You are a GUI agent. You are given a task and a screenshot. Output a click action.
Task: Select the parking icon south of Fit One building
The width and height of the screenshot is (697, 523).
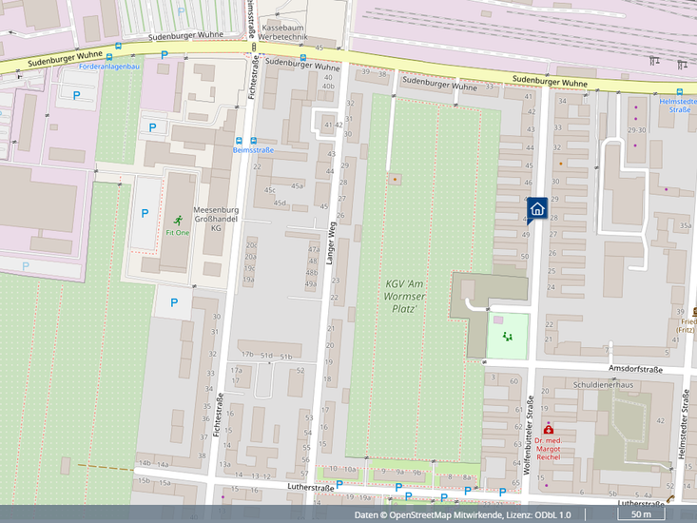(x=174, y=303)
